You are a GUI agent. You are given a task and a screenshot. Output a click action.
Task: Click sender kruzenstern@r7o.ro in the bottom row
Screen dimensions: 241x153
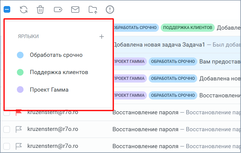tap(53, 146)
